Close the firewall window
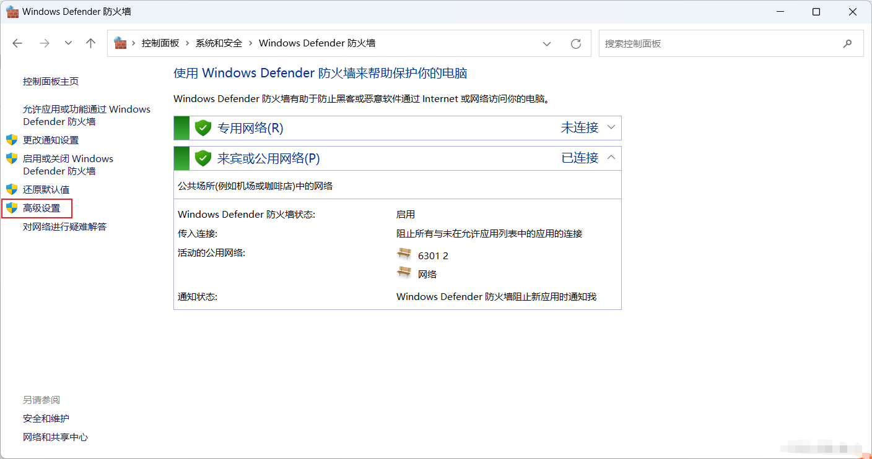The height and width of the screenshot is (459, 872). click(x=852, y=12)
